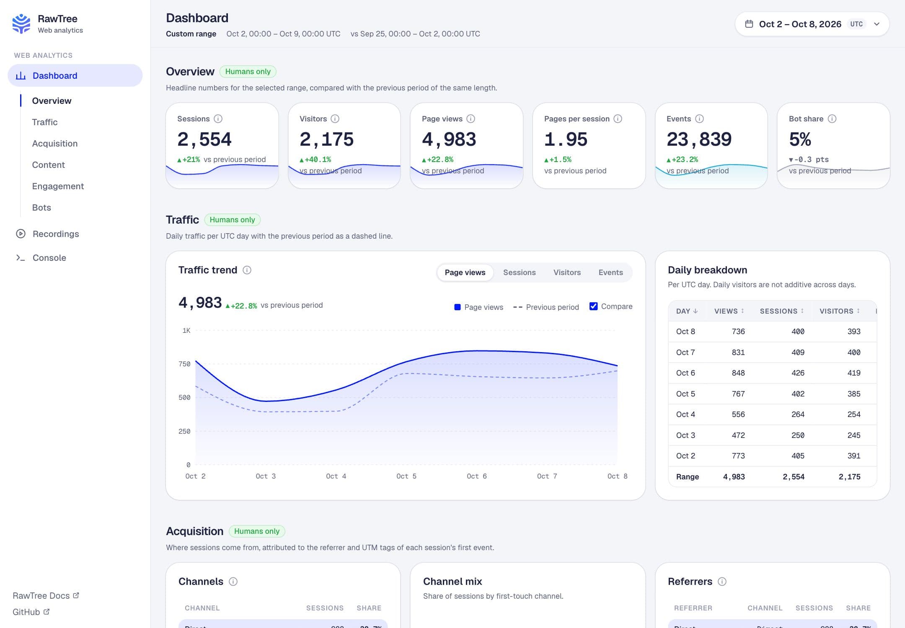Screen dimensions: 905x628
Task: Sort table by SESSIONS column
Action: click(782, 311)
